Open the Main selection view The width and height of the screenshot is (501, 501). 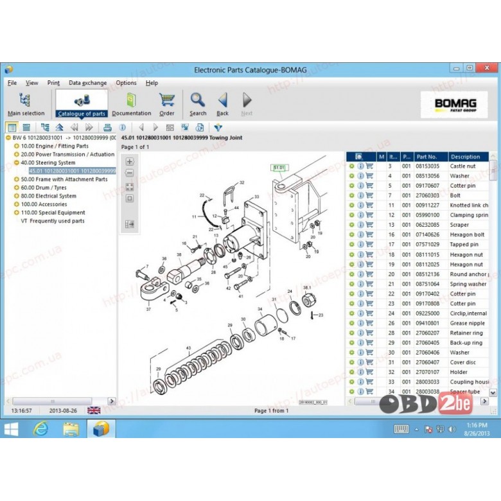pos(26,105)
